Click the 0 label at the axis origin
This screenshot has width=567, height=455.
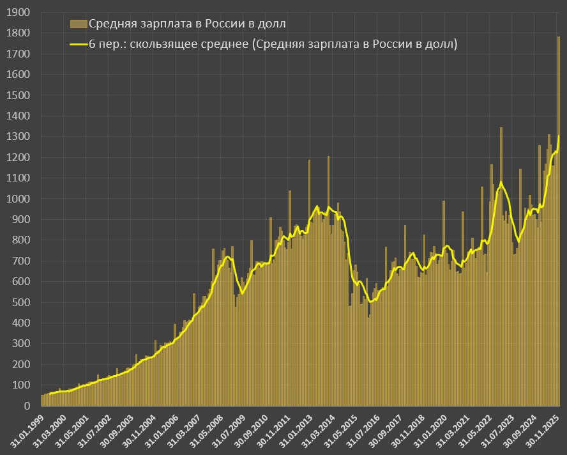tap(26, 406)
